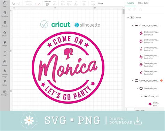Open the Warp dropdown
165x131 pixels.
tap(93, 4)
